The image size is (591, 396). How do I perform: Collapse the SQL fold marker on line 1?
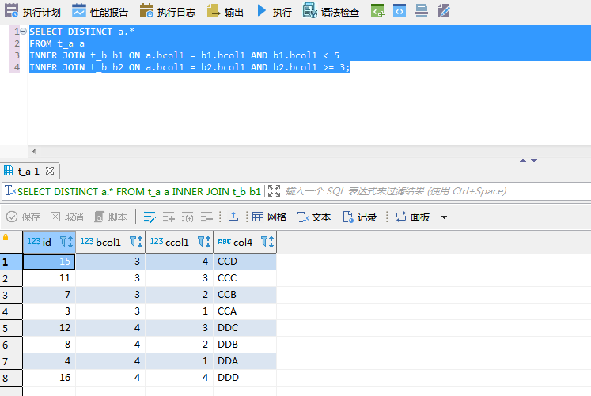pyautogui.click(x=25, y=32)
